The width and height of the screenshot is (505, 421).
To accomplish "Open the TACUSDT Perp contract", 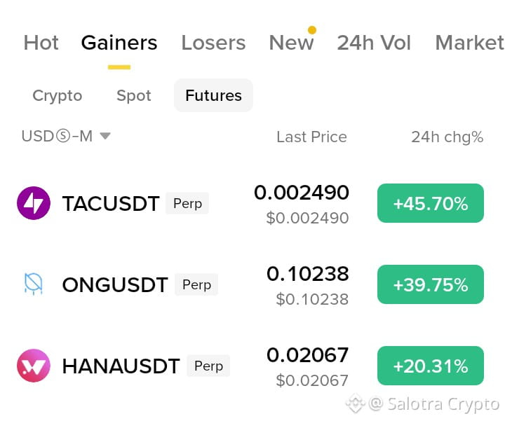I will click(135, 203).
